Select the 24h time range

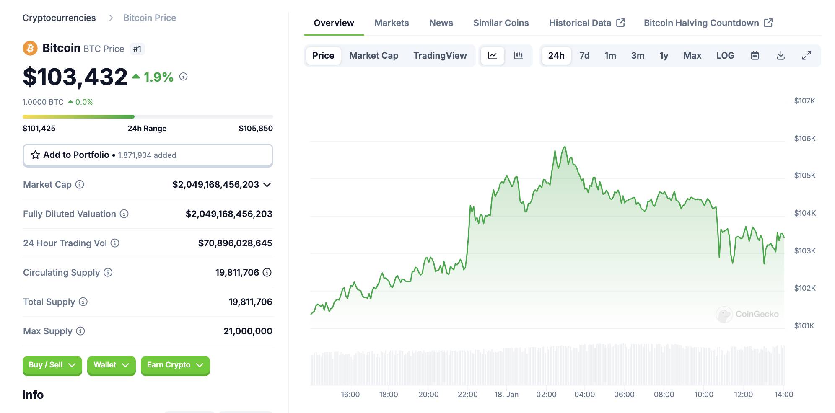pos(556,55)
